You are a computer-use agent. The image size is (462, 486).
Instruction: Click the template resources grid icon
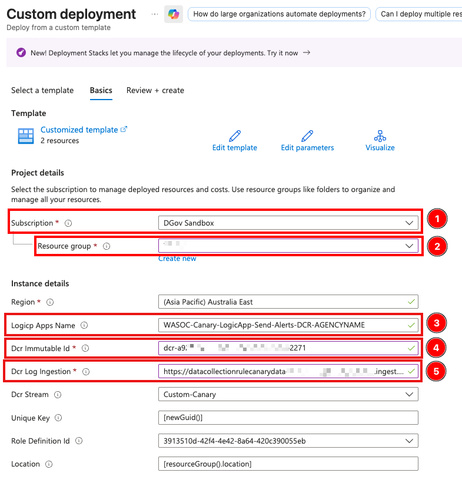tap(25, 135)
